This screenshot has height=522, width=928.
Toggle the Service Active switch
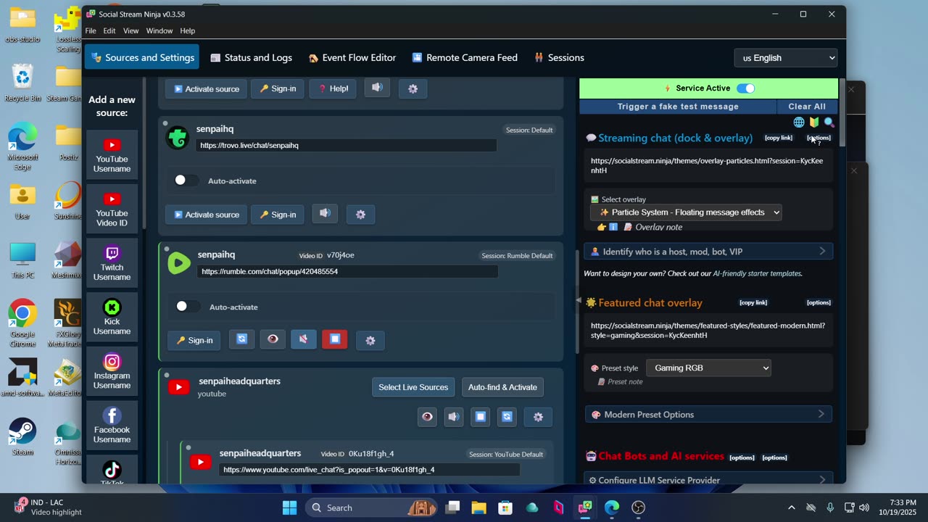[x=745, y=88]
